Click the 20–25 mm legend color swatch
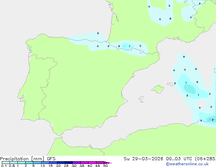 click(61, 163)
